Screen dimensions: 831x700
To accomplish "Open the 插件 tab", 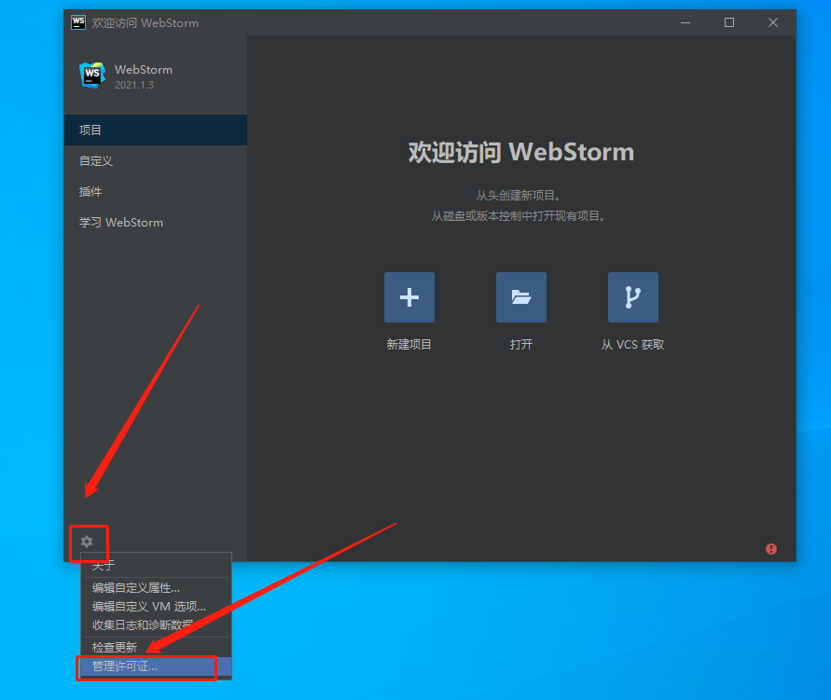I will (x=155, y=192).
